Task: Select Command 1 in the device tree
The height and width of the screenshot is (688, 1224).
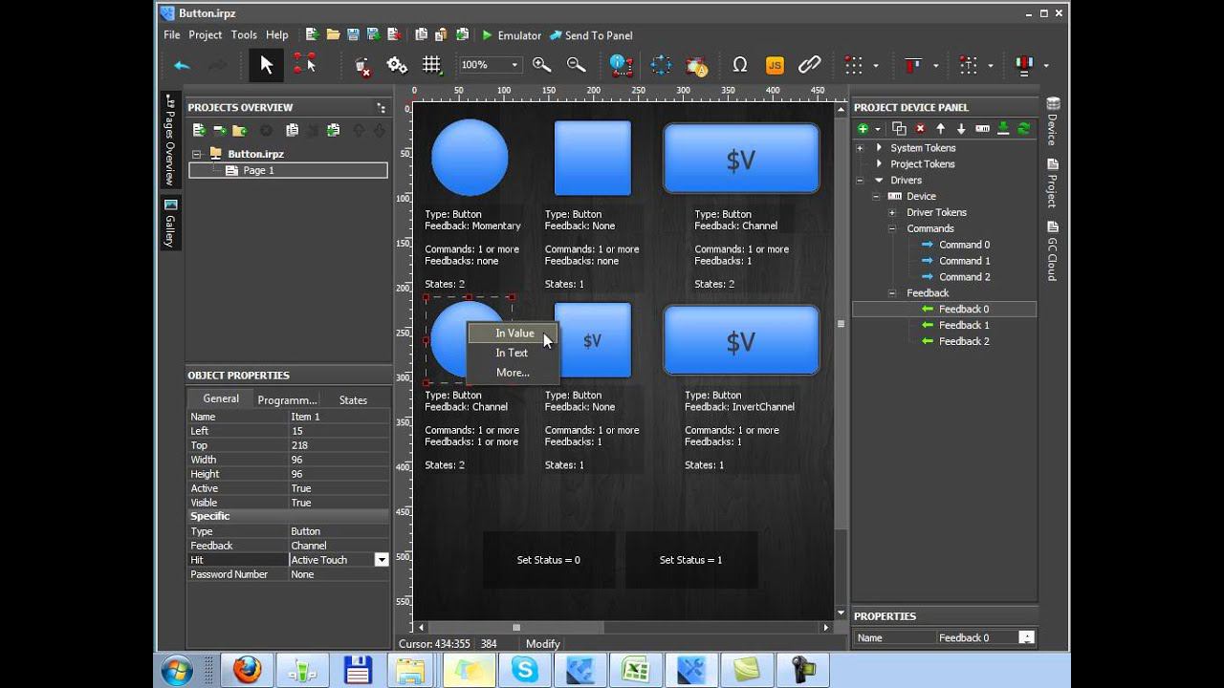Action: click(964, 261)
